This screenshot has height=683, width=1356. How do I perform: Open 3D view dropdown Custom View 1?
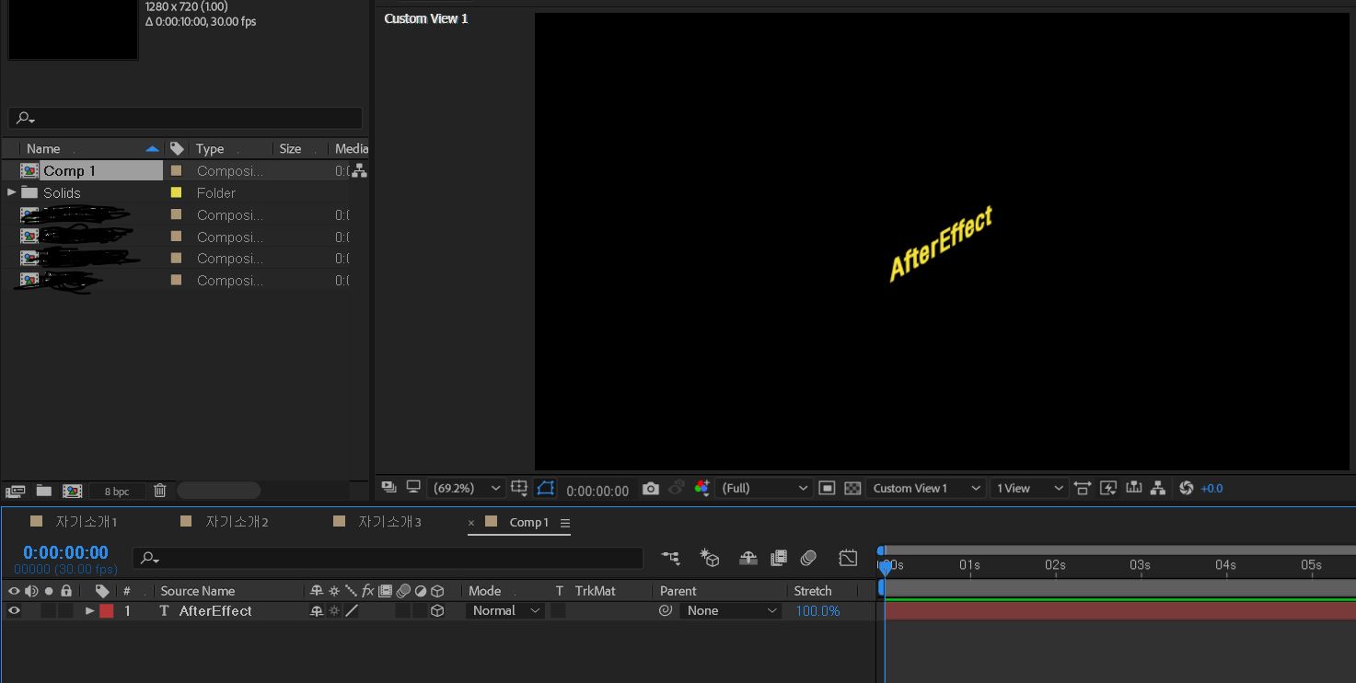click(x=925, y=488)
